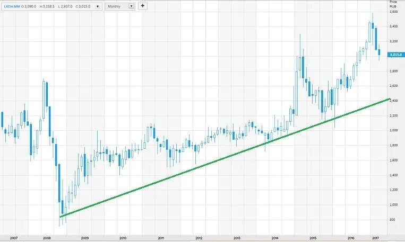Click the LKOH.MM ticker label
Screen dimensions: 405x242
12,6
